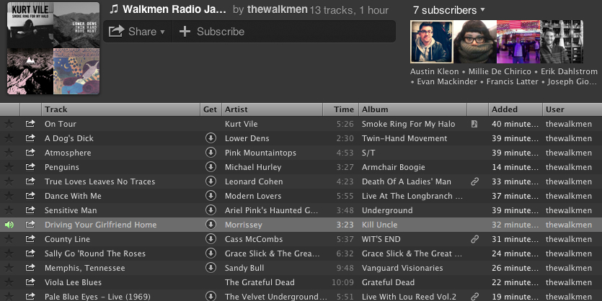
Task: Expand the 7 subscribers dropdown
Action: click(448, 10)
